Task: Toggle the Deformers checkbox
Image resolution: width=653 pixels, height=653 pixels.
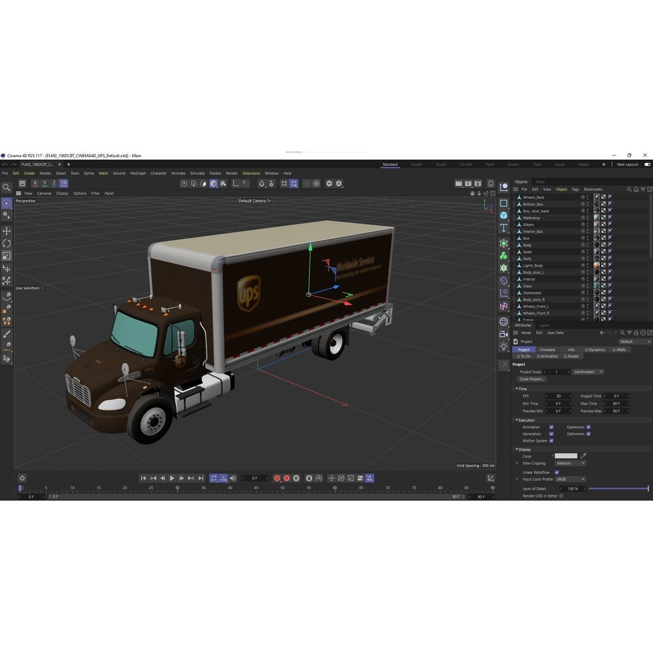Action: pyautogui.click(x=588, y=434)
